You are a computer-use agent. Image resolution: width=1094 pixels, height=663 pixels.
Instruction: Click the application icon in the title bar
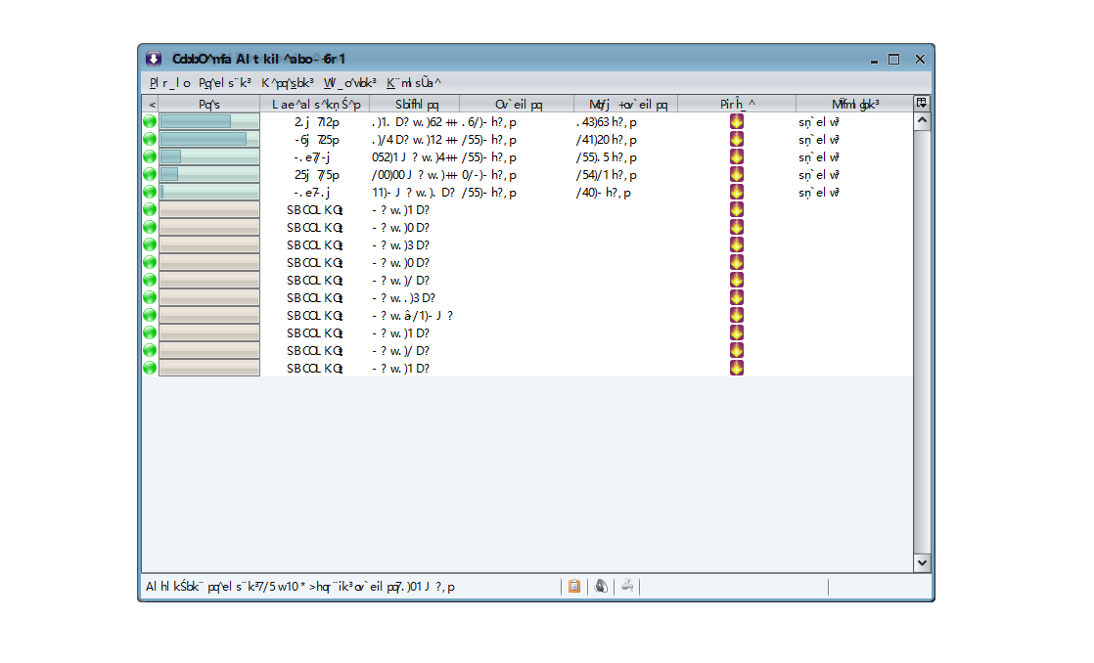(154, 59)
